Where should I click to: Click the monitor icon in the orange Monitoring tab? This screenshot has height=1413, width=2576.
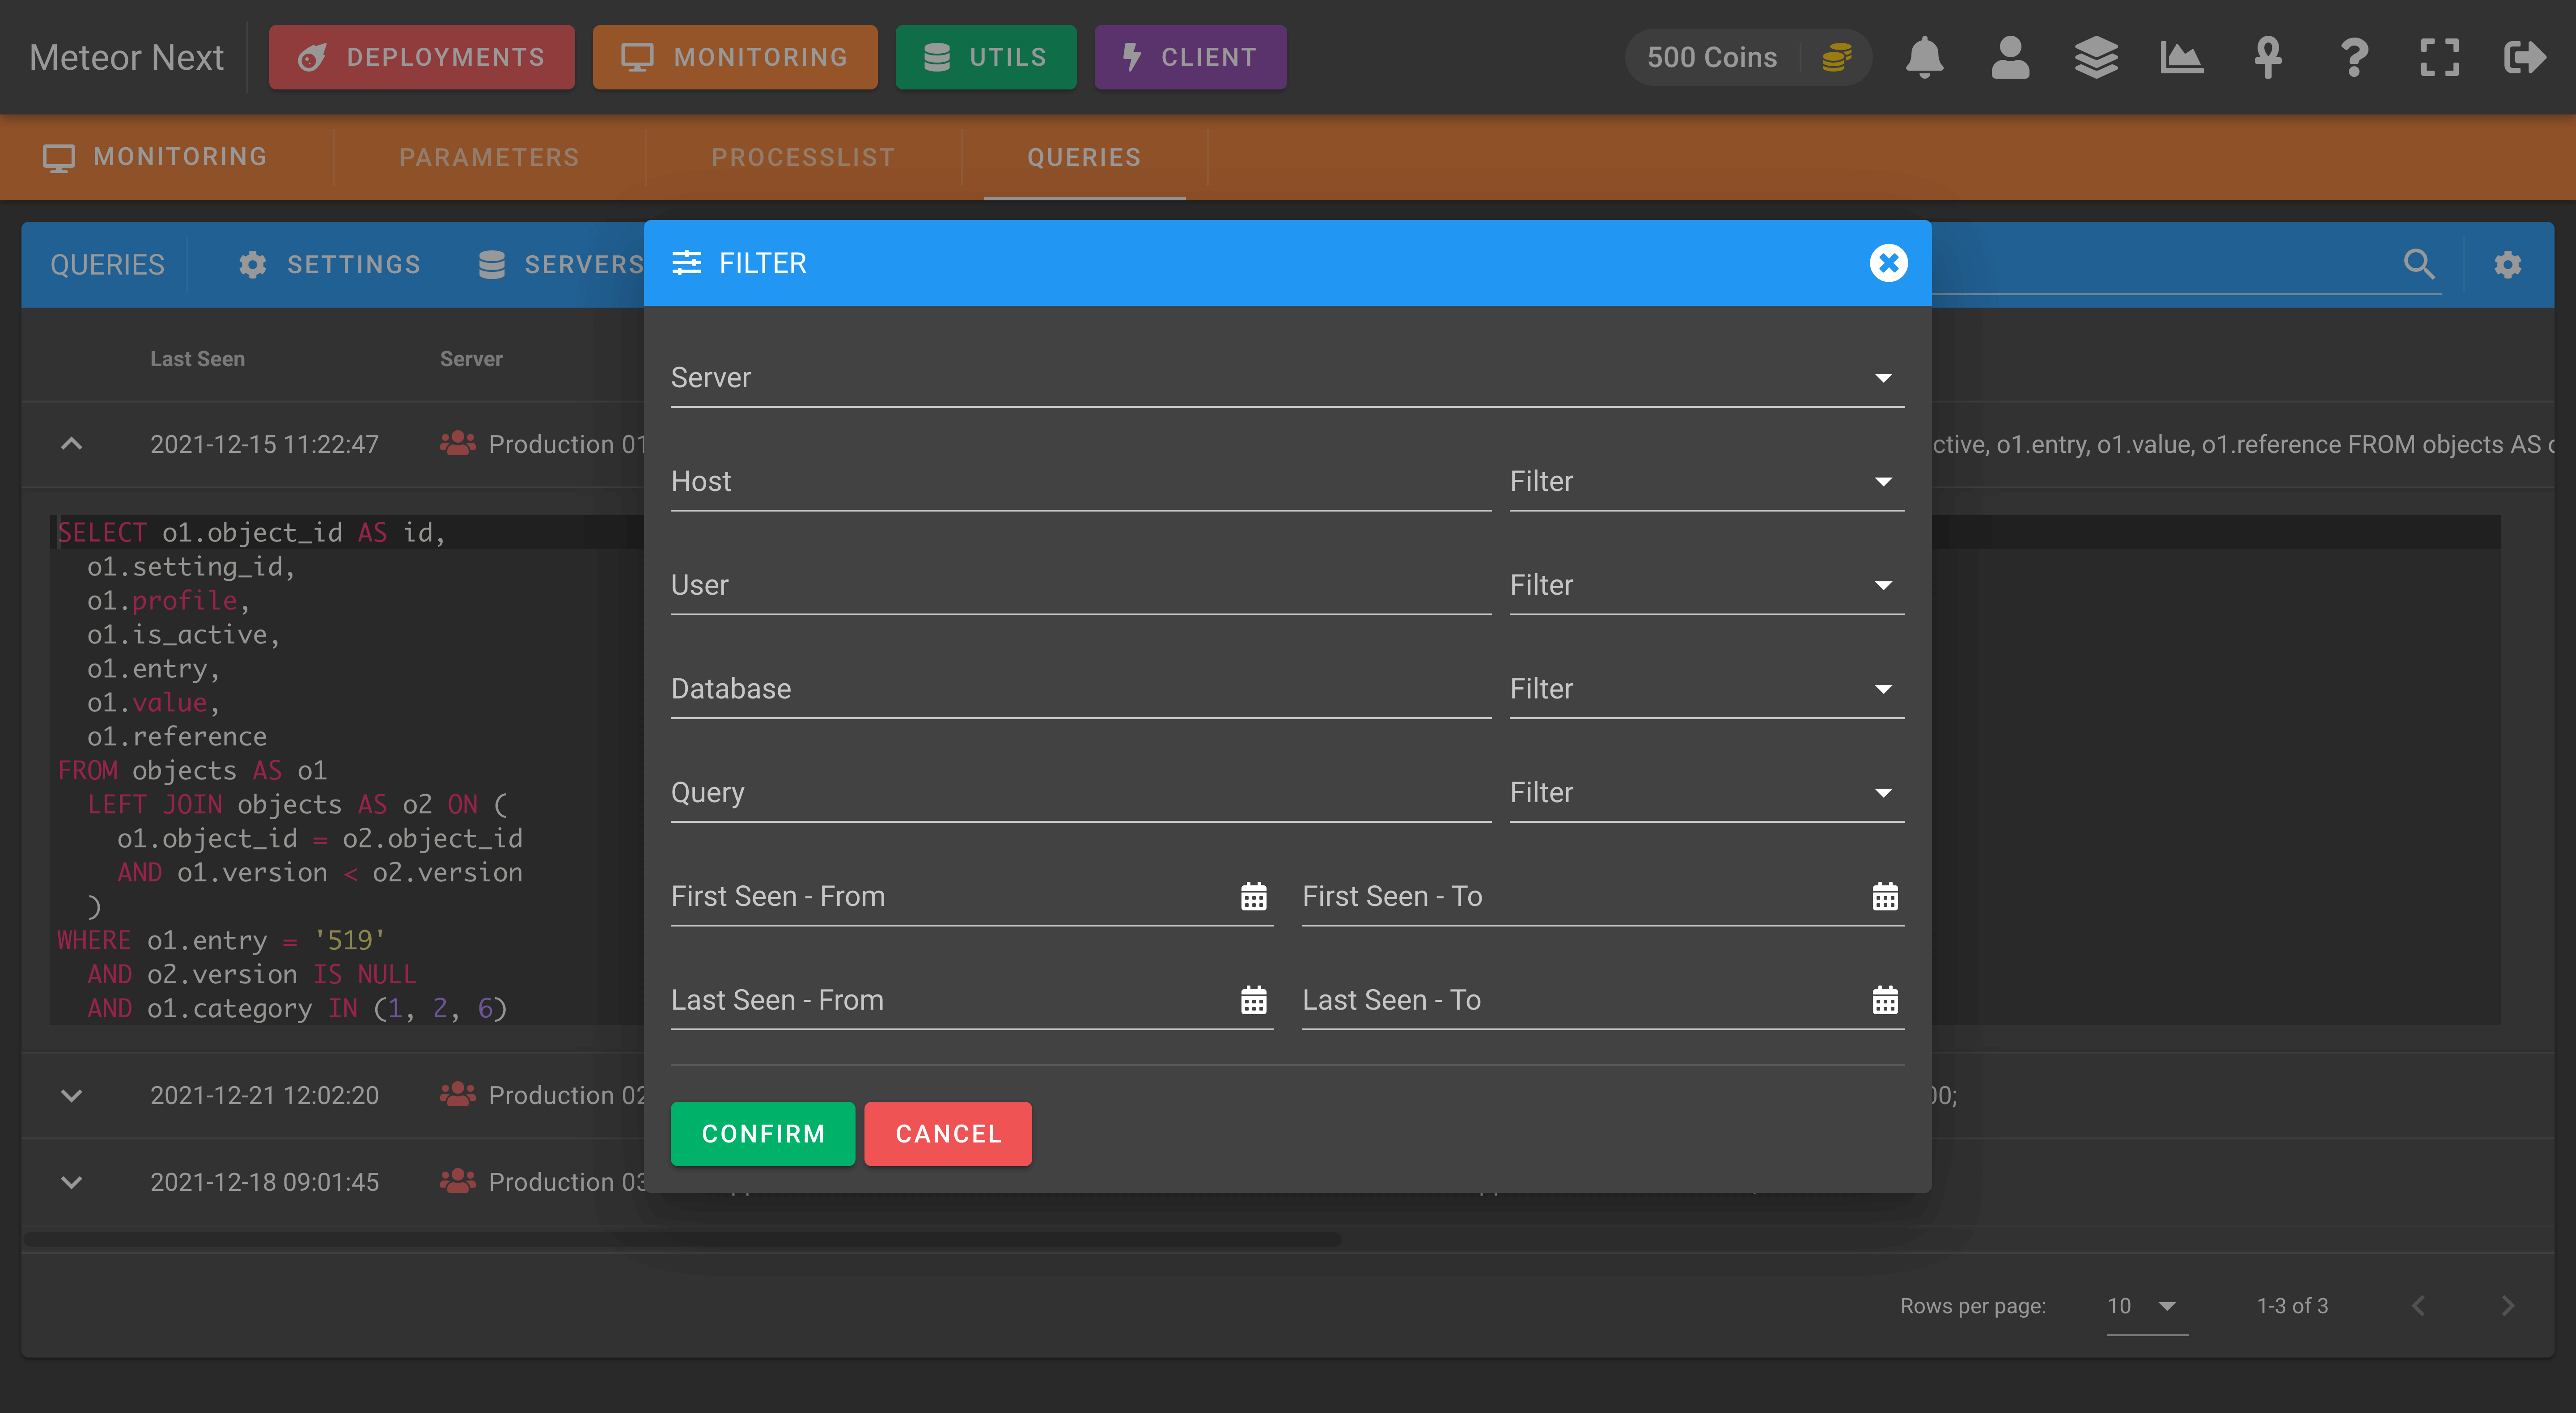click(59, 158)
